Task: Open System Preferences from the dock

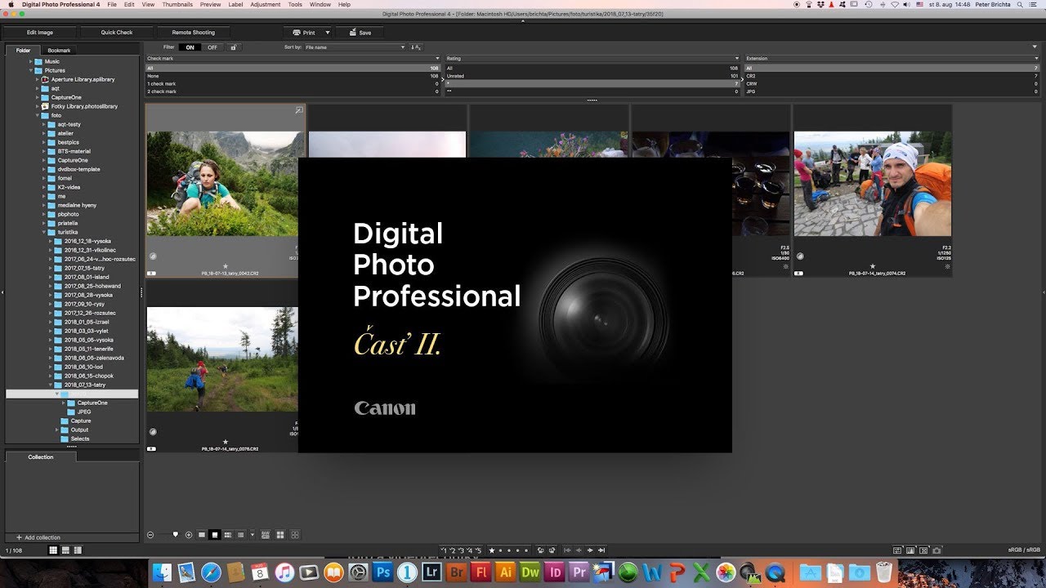Action: pos(357,572)
